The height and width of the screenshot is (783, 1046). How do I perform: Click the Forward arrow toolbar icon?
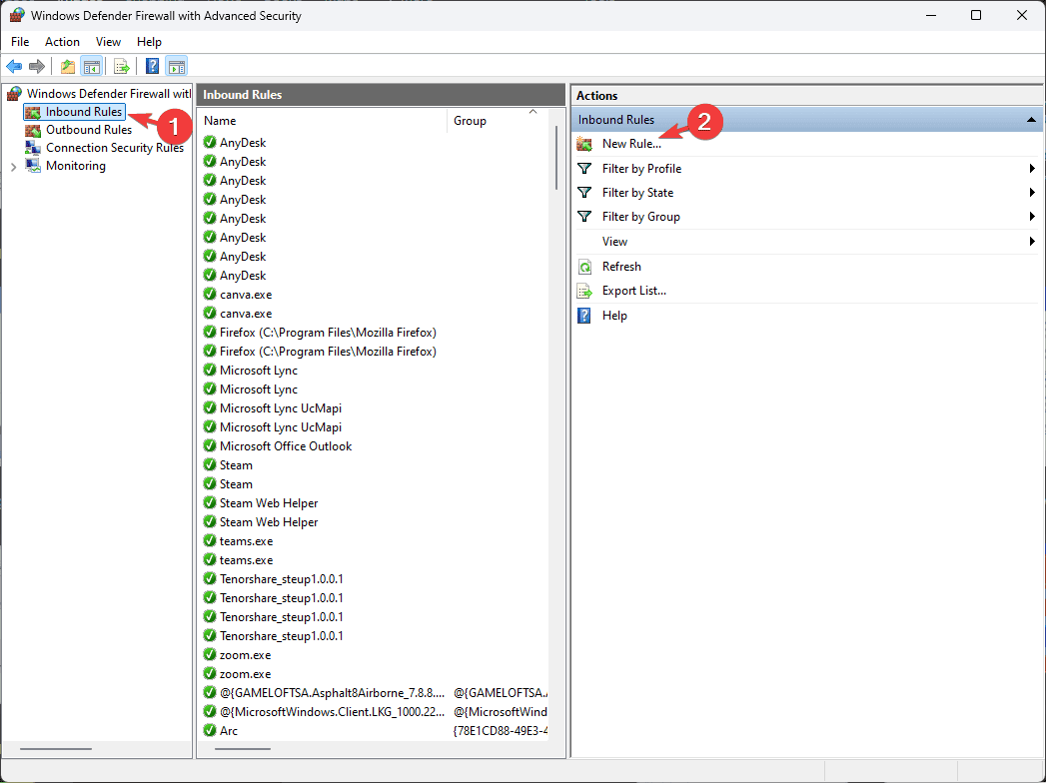coord(37,66)
